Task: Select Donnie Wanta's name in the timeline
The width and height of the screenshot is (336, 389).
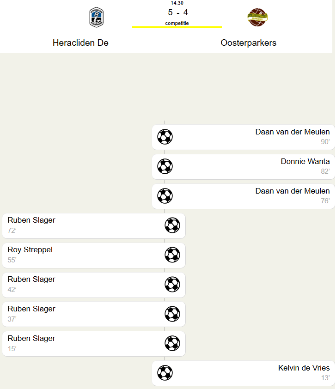Action: (305, 162)
